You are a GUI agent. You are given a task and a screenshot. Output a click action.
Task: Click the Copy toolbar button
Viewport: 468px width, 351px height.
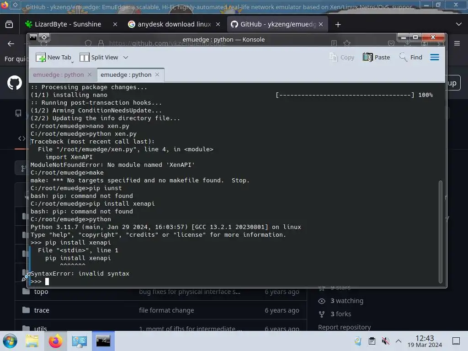click(x=342, y=57)
